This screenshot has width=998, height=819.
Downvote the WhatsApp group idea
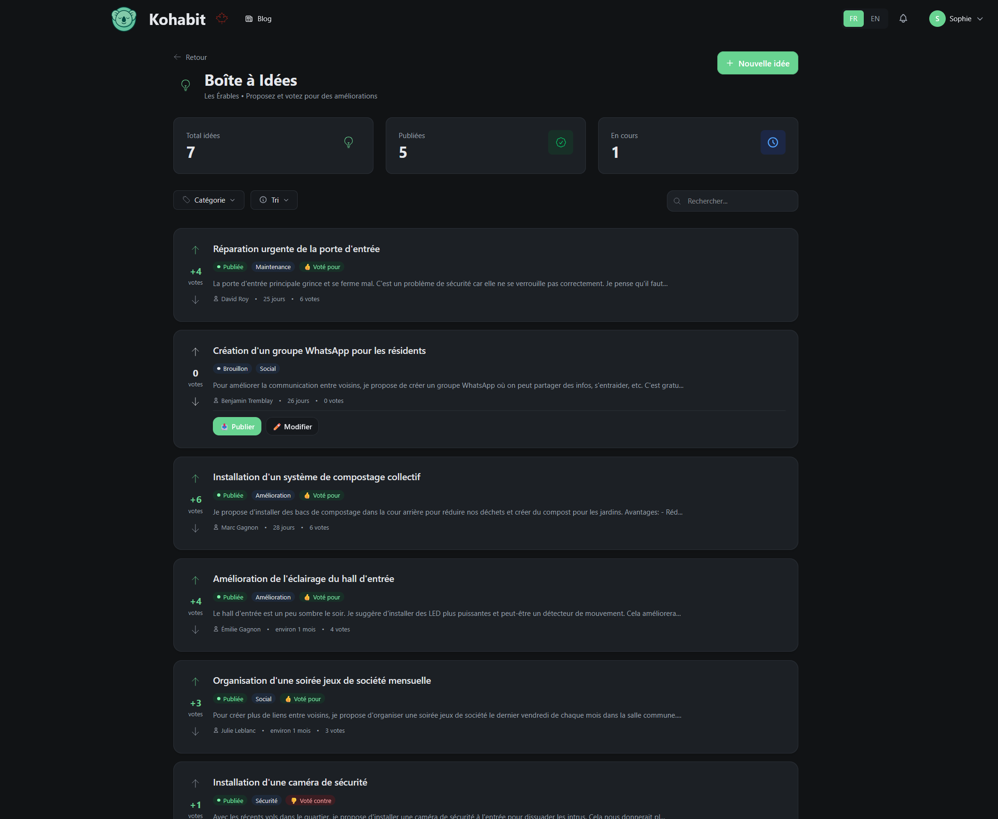point(195,401)
